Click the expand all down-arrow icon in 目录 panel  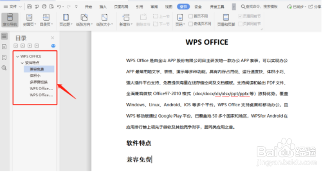(x=16, y=46)
